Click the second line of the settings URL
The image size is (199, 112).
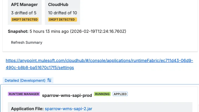click(40, 68)
